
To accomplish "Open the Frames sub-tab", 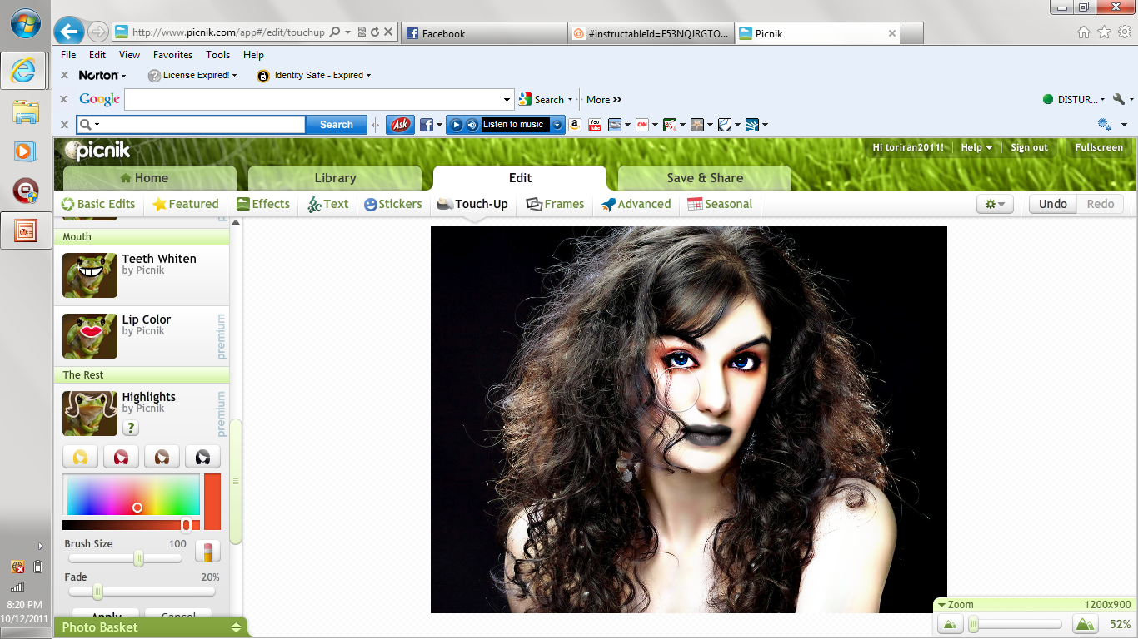I will click(x=556, y=204).
